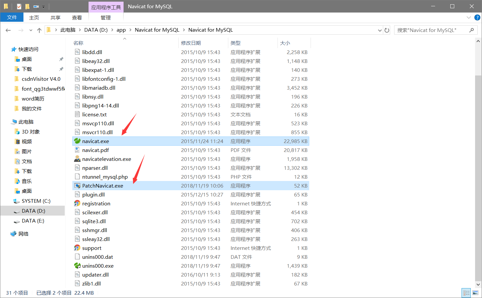482x298 pixels.
Task: Click the SYSTEM (C:) drive icon
Action: (17, 201)
